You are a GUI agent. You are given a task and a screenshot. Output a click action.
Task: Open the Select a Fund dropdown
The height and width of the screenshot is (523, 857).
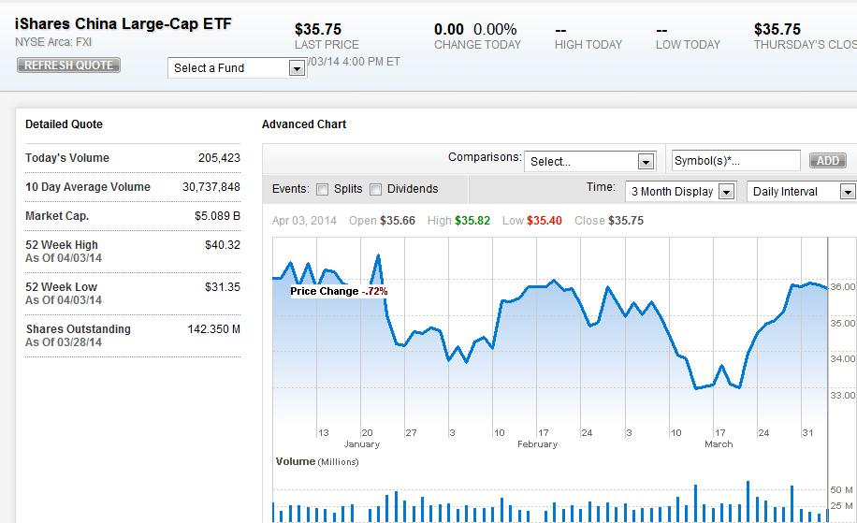pyautogui.click(x=238, y=68)
